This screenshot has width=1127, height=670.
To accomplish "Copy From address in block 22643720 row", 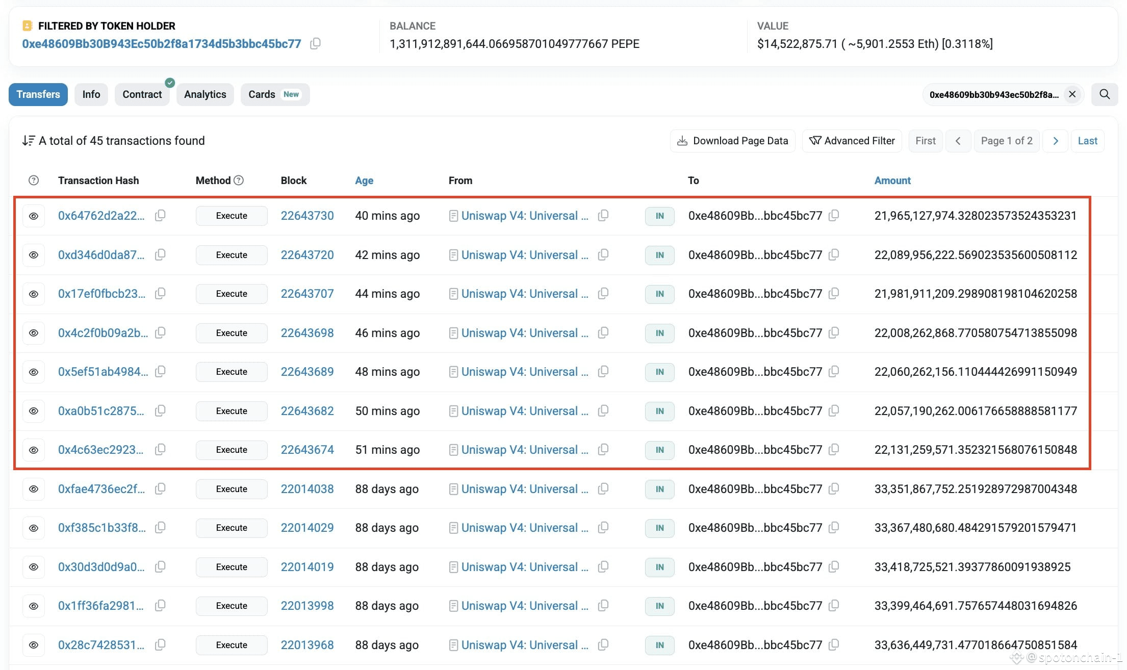I will pos(603,254).
